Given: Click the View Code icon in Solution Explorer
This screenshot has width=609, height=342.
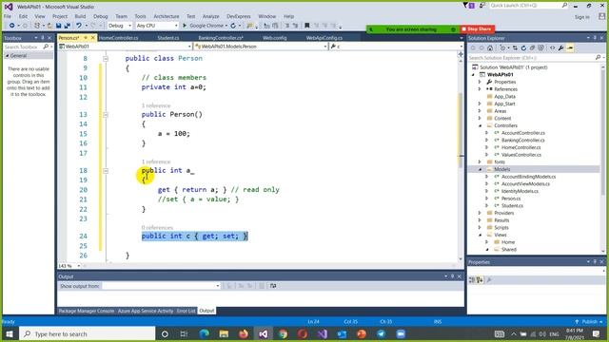Looking at the screenshot, I should [552, 48].
